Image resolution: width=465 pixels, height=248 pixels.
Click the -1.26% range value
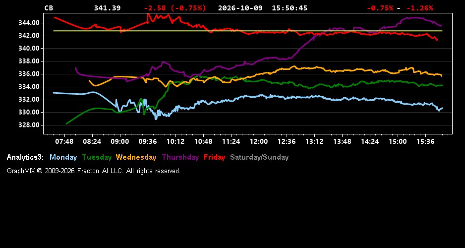[x=419, y=8]
